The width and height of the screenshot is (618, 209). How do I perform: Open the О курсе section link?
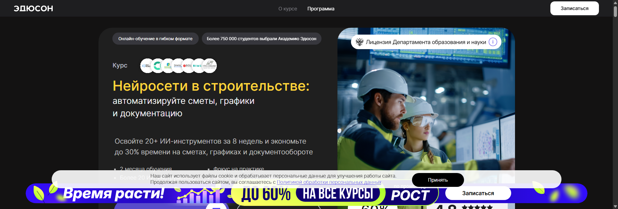pyautogui.click(x=288, y=9)
